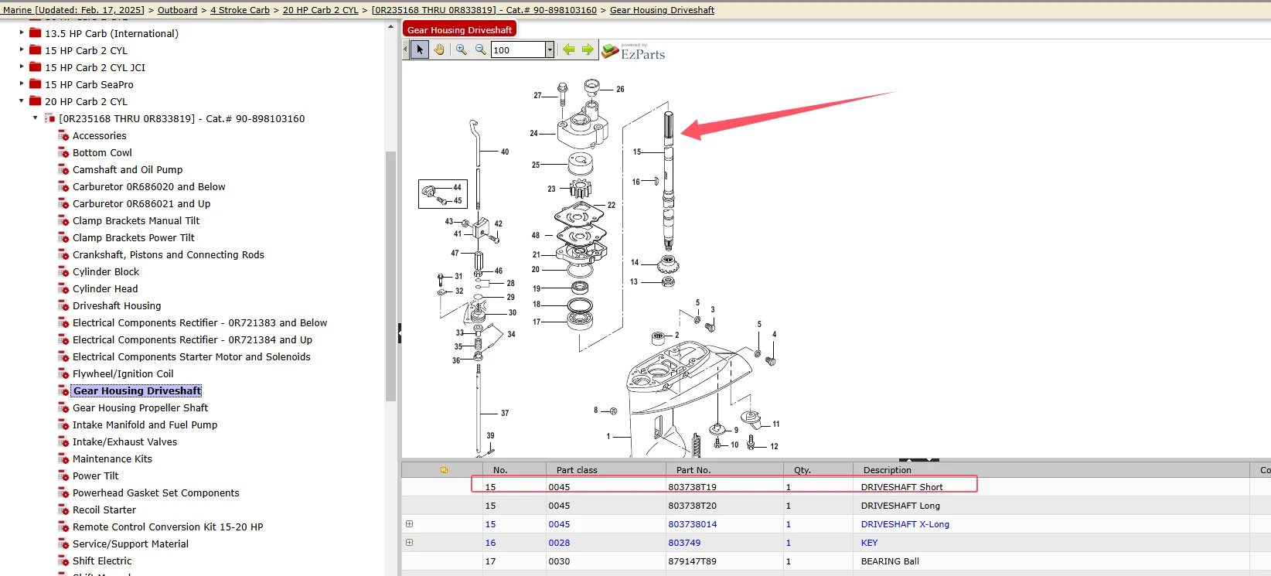Click the Accessories diagram icon
The height and width of the screenshot is (576, 1271).
click(x=63, y=135)
